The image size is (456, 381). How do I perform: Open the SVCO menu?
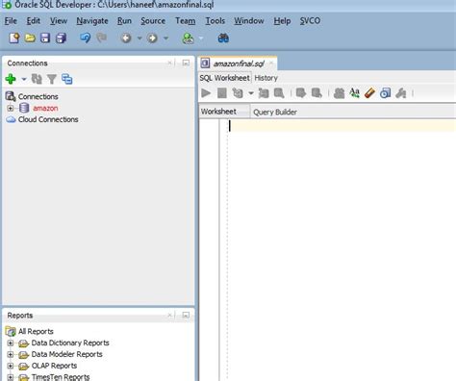point(310,21)
